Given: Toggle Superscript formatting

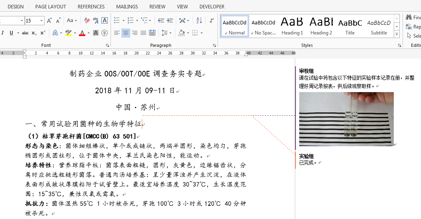Looking at the screenshot, I should (x=43, y=33).
